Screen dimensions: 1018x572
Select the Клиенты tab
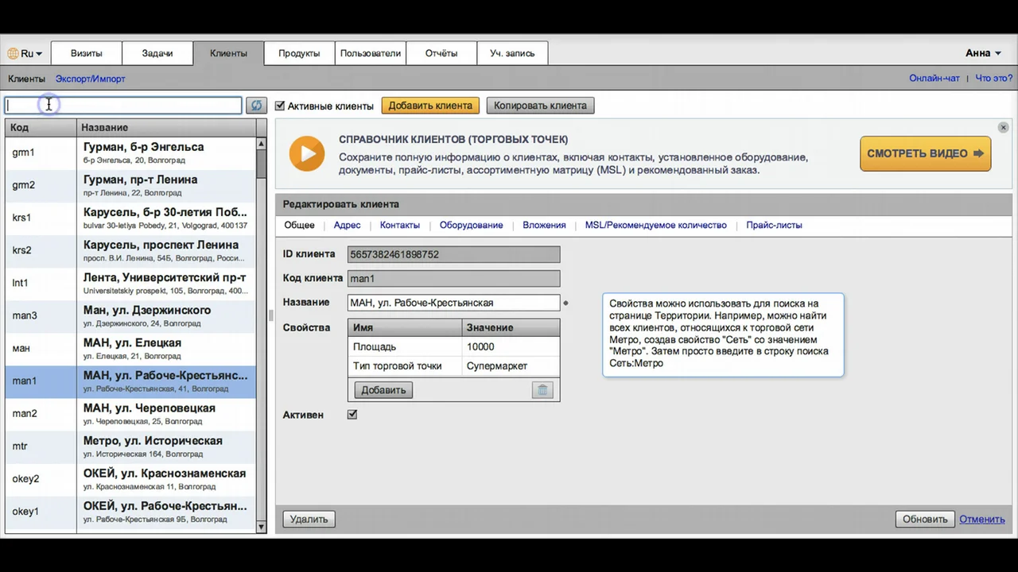[x=228, y=53]
